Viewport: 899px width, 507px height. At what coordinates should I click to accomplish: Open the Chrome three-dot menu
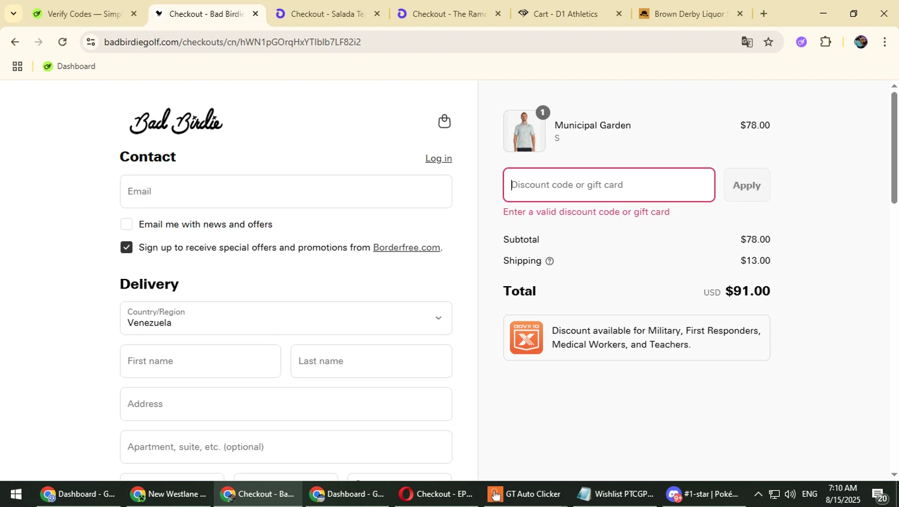(x=885, y=42)
